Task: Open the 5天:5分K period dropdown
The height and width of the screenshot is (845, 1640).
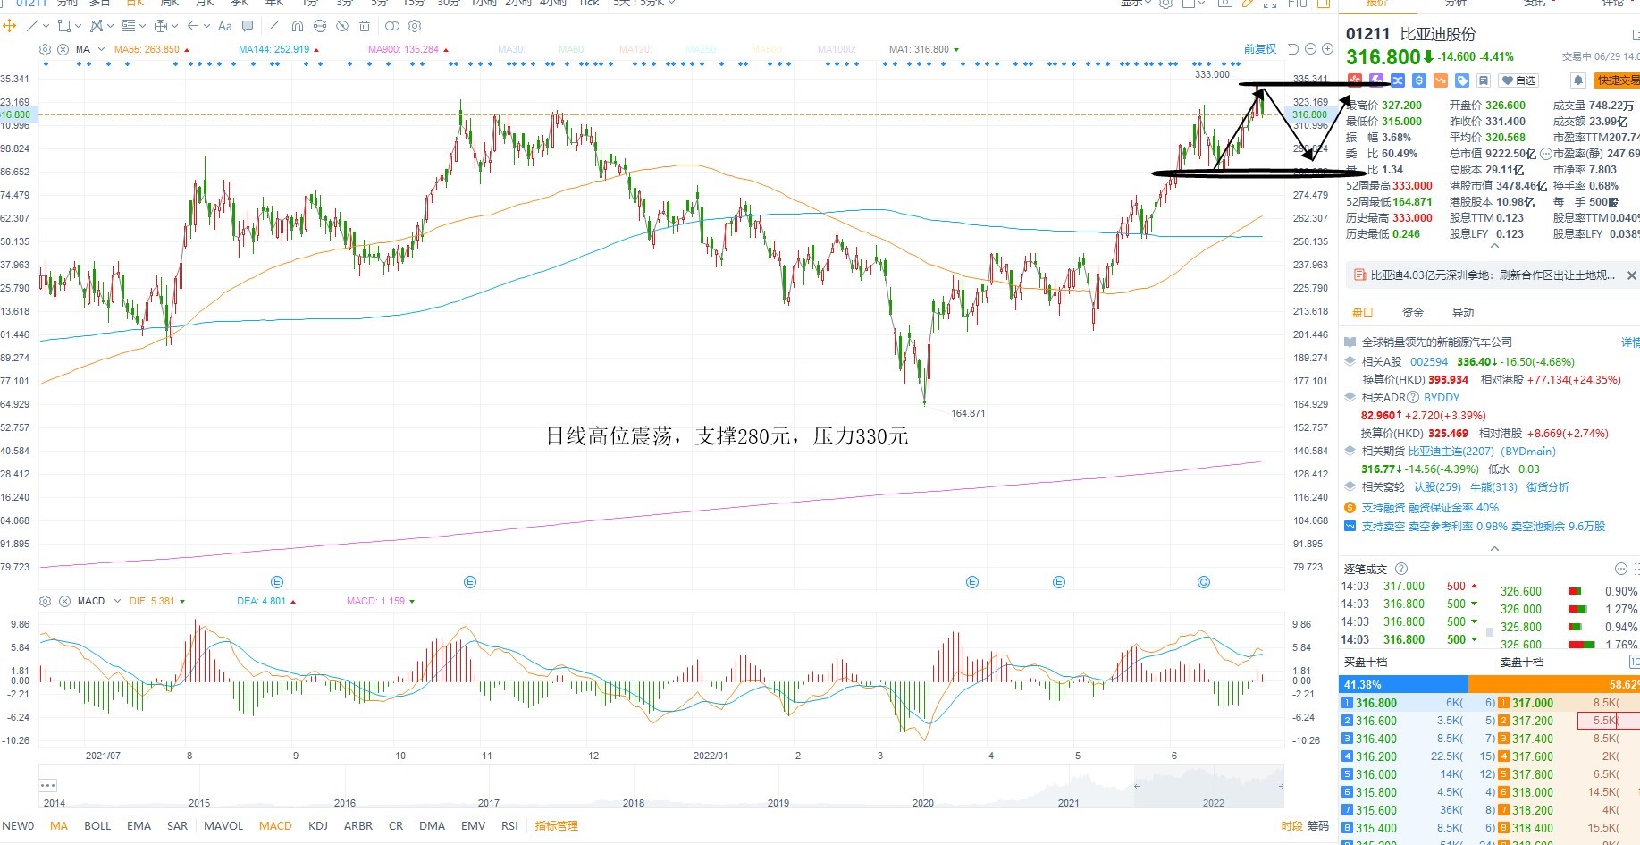Action: tap(644, 4)
